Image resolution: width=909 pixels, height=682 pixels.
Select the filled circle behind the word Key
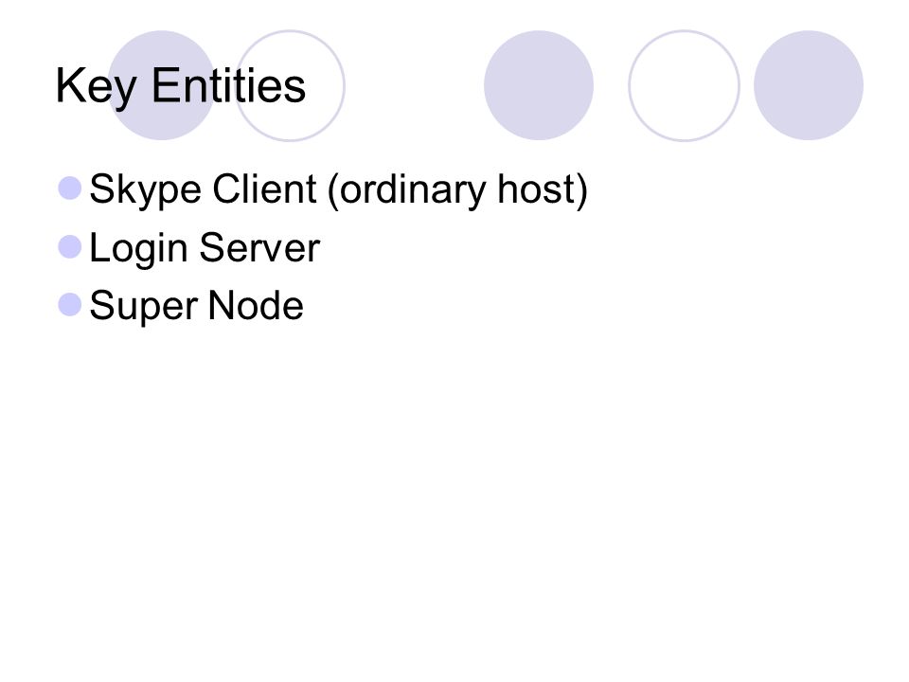[162, 85]
